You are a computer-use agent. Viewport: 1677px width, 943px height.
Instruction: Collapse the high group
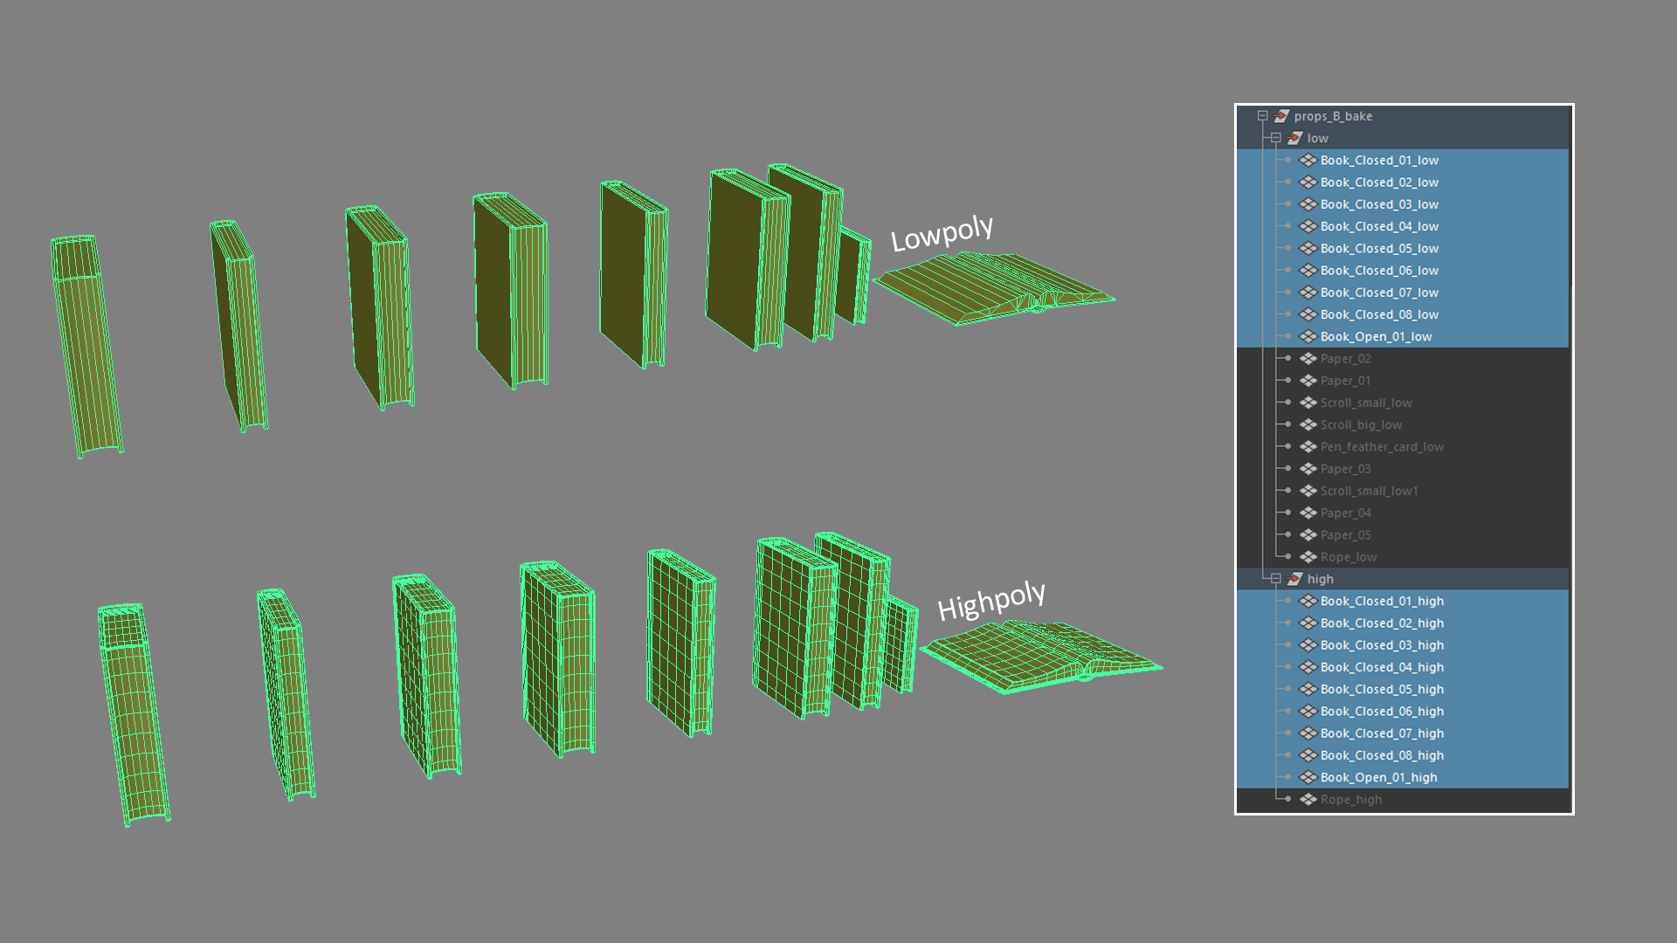[x=1275, y=579]
